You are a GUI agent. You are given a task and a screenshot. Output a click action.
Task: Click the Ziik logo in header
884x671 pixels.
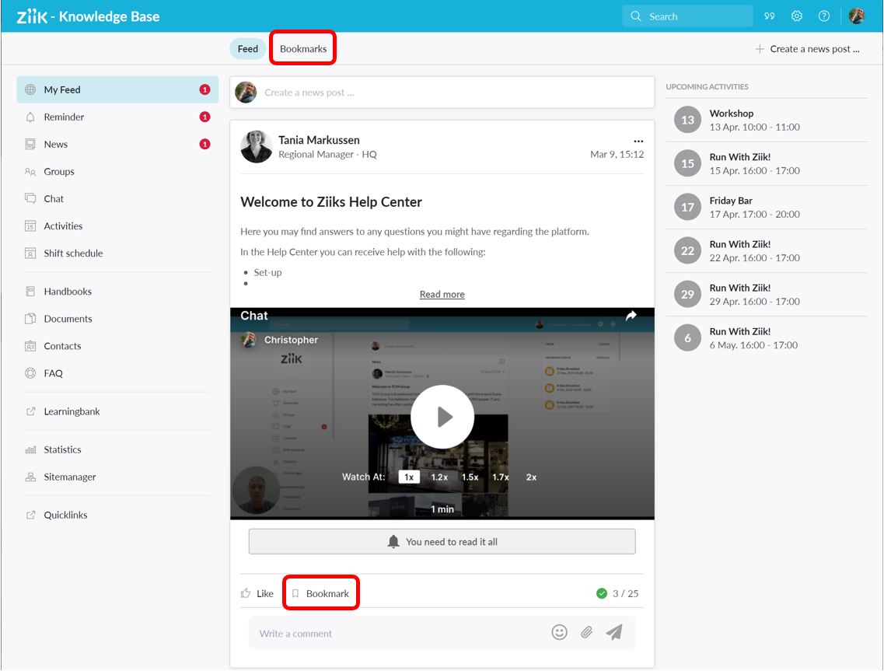click(x=32, y=16)
